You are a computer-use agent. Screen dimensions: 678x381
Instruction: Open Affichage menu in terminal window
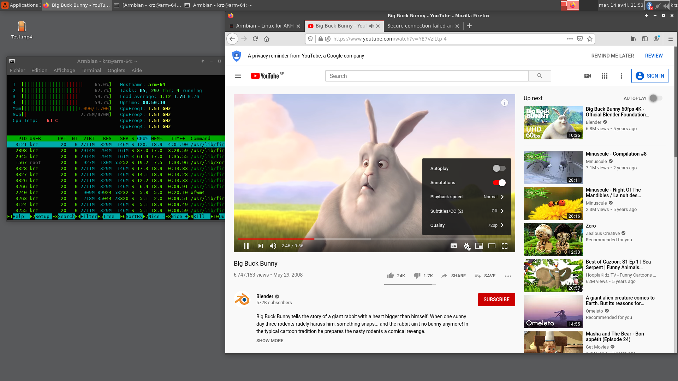(x=64, y=70)
